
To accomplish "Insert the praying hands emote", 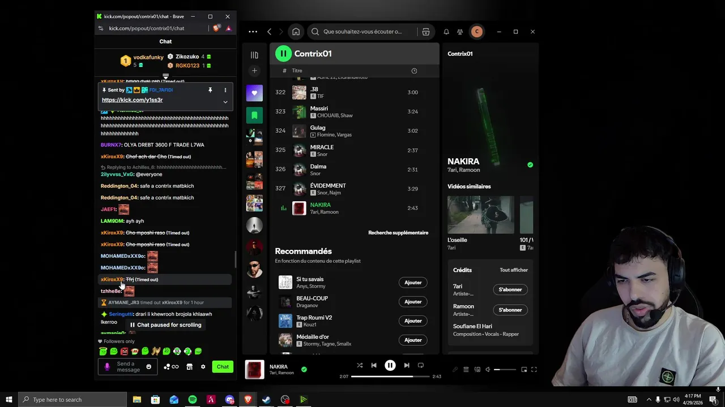I will [156, 351].
